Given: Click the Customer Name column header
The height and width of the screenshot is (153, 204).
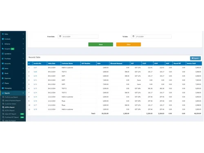Looking at the screenshot, I should (x=71, y=63).
